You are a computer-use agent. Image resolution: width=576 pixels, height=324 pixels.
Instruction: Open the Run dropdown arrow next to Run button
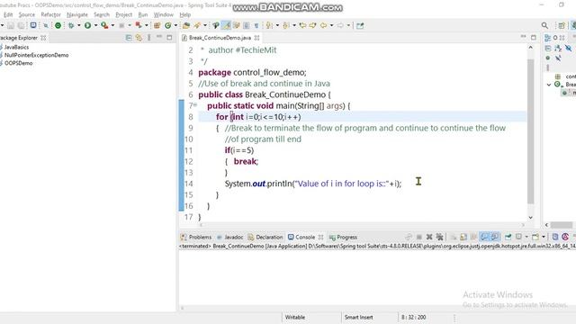point(95,25)
